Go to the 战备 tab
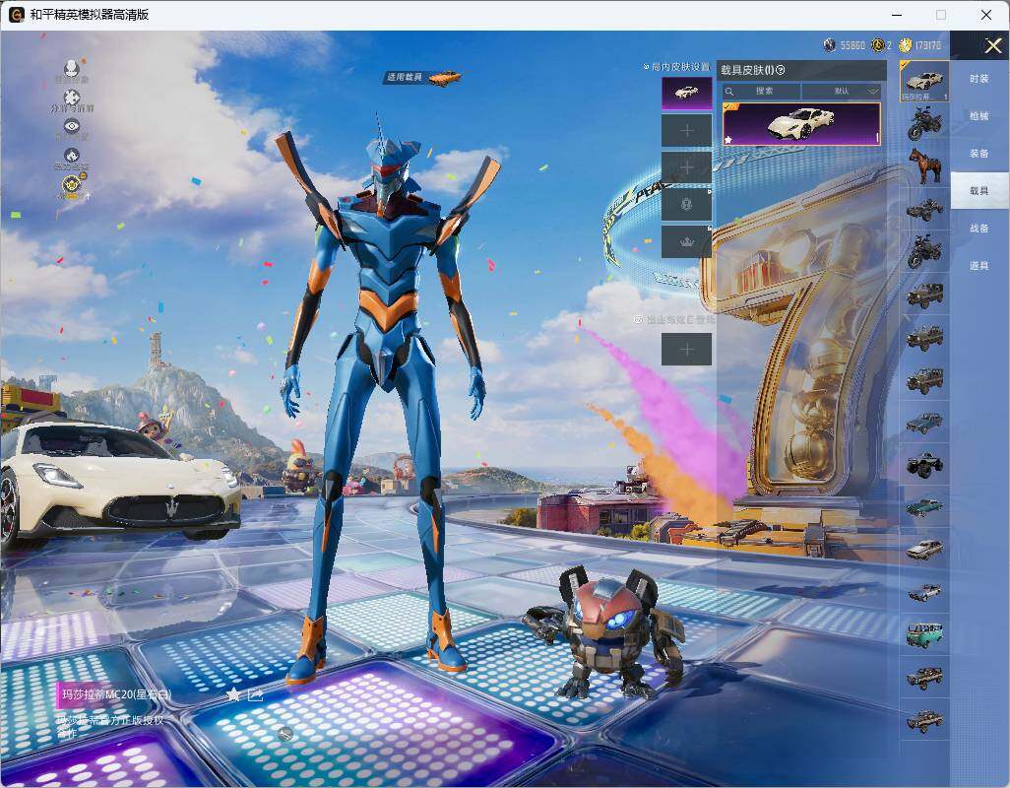The height and width of the screenshot is (788, 1010). pyautogui.click(x=979, y=229)
